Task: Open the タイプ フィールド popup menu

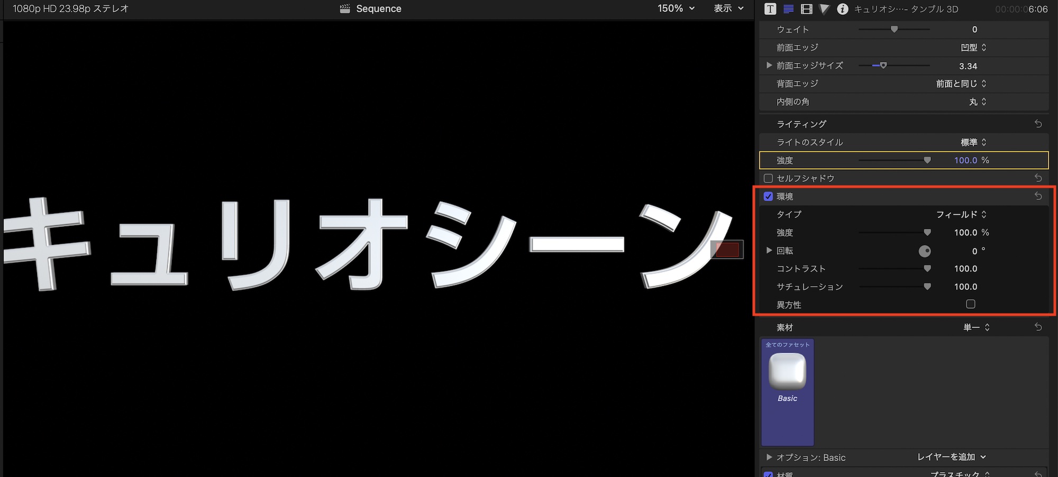Action: (x=961, y=215)
